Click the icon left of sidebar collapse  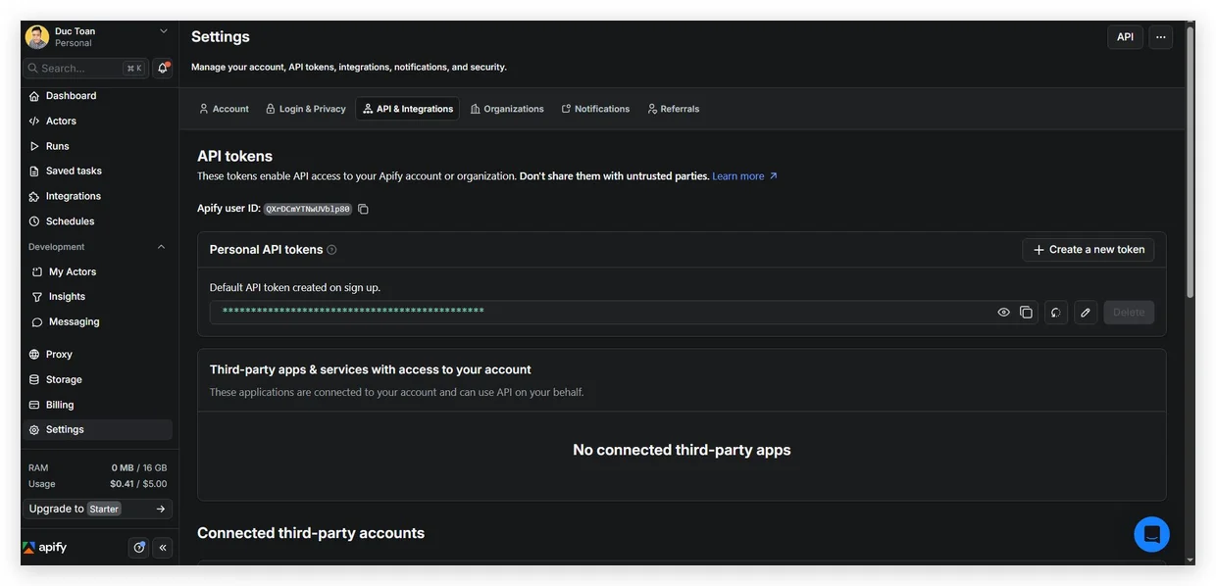click(x=139, y=548)
